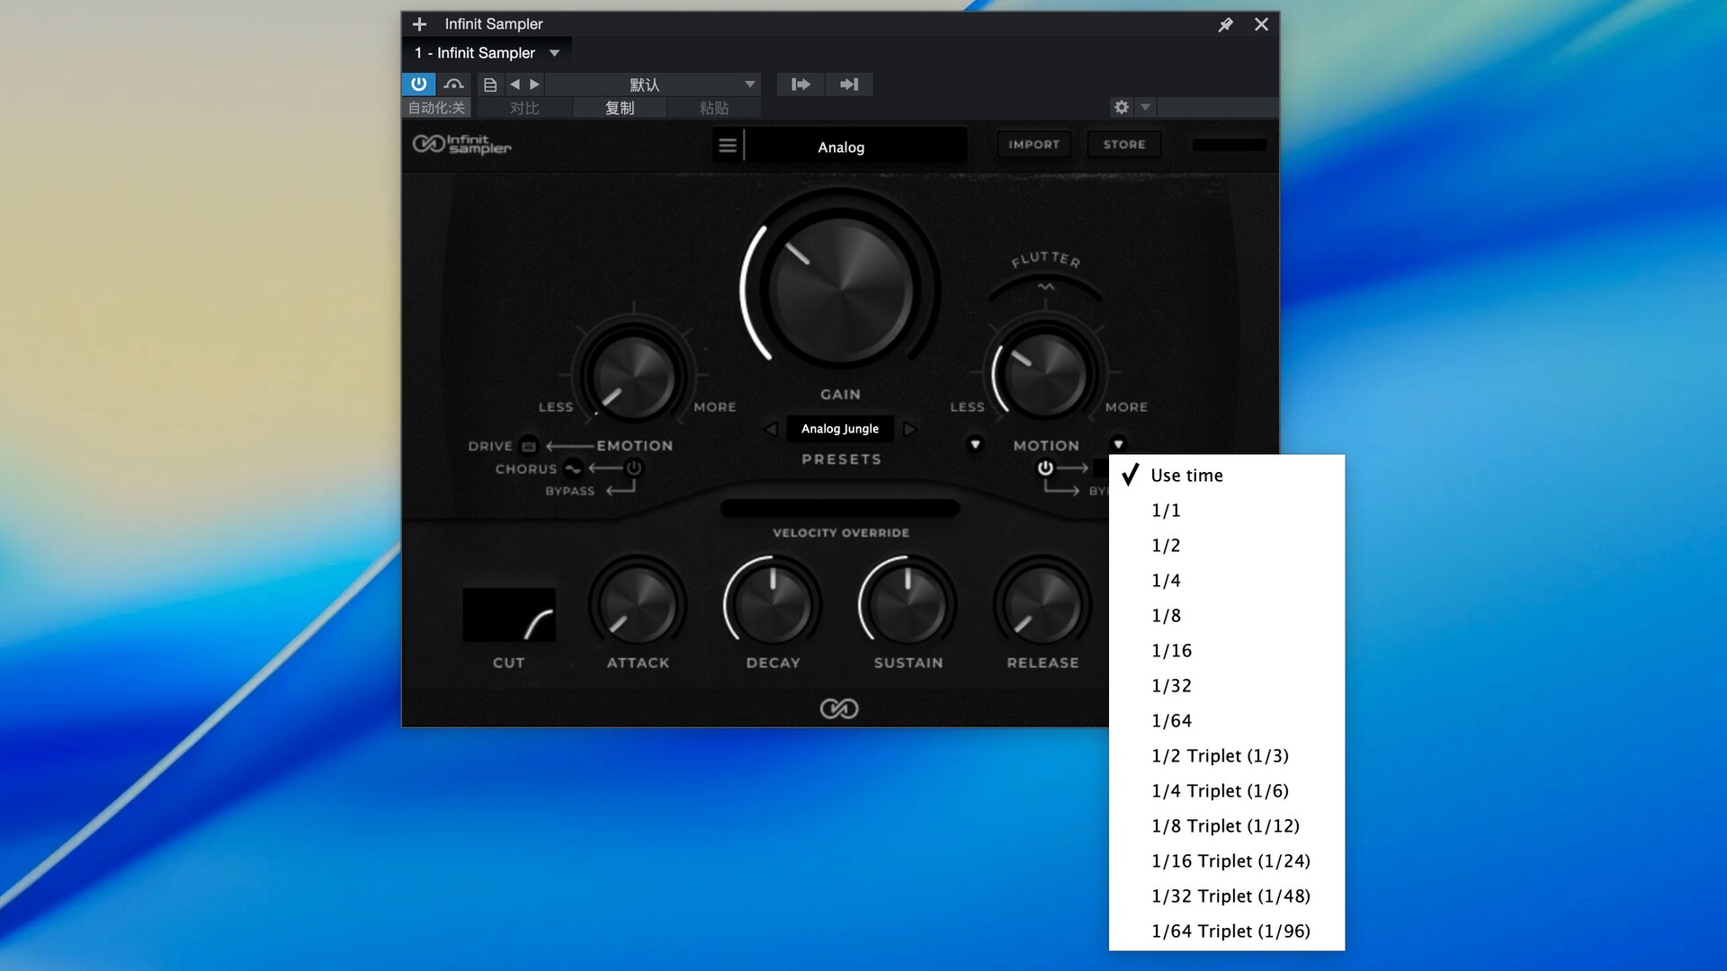Click the Velocity Override slider bar
1727x971 pixels.
click(840, 509)
